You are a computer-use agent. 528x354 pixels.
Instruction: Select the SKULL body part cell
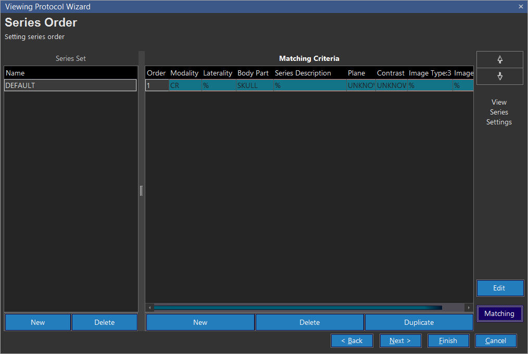pyautogui.click(x=254, y=85)
